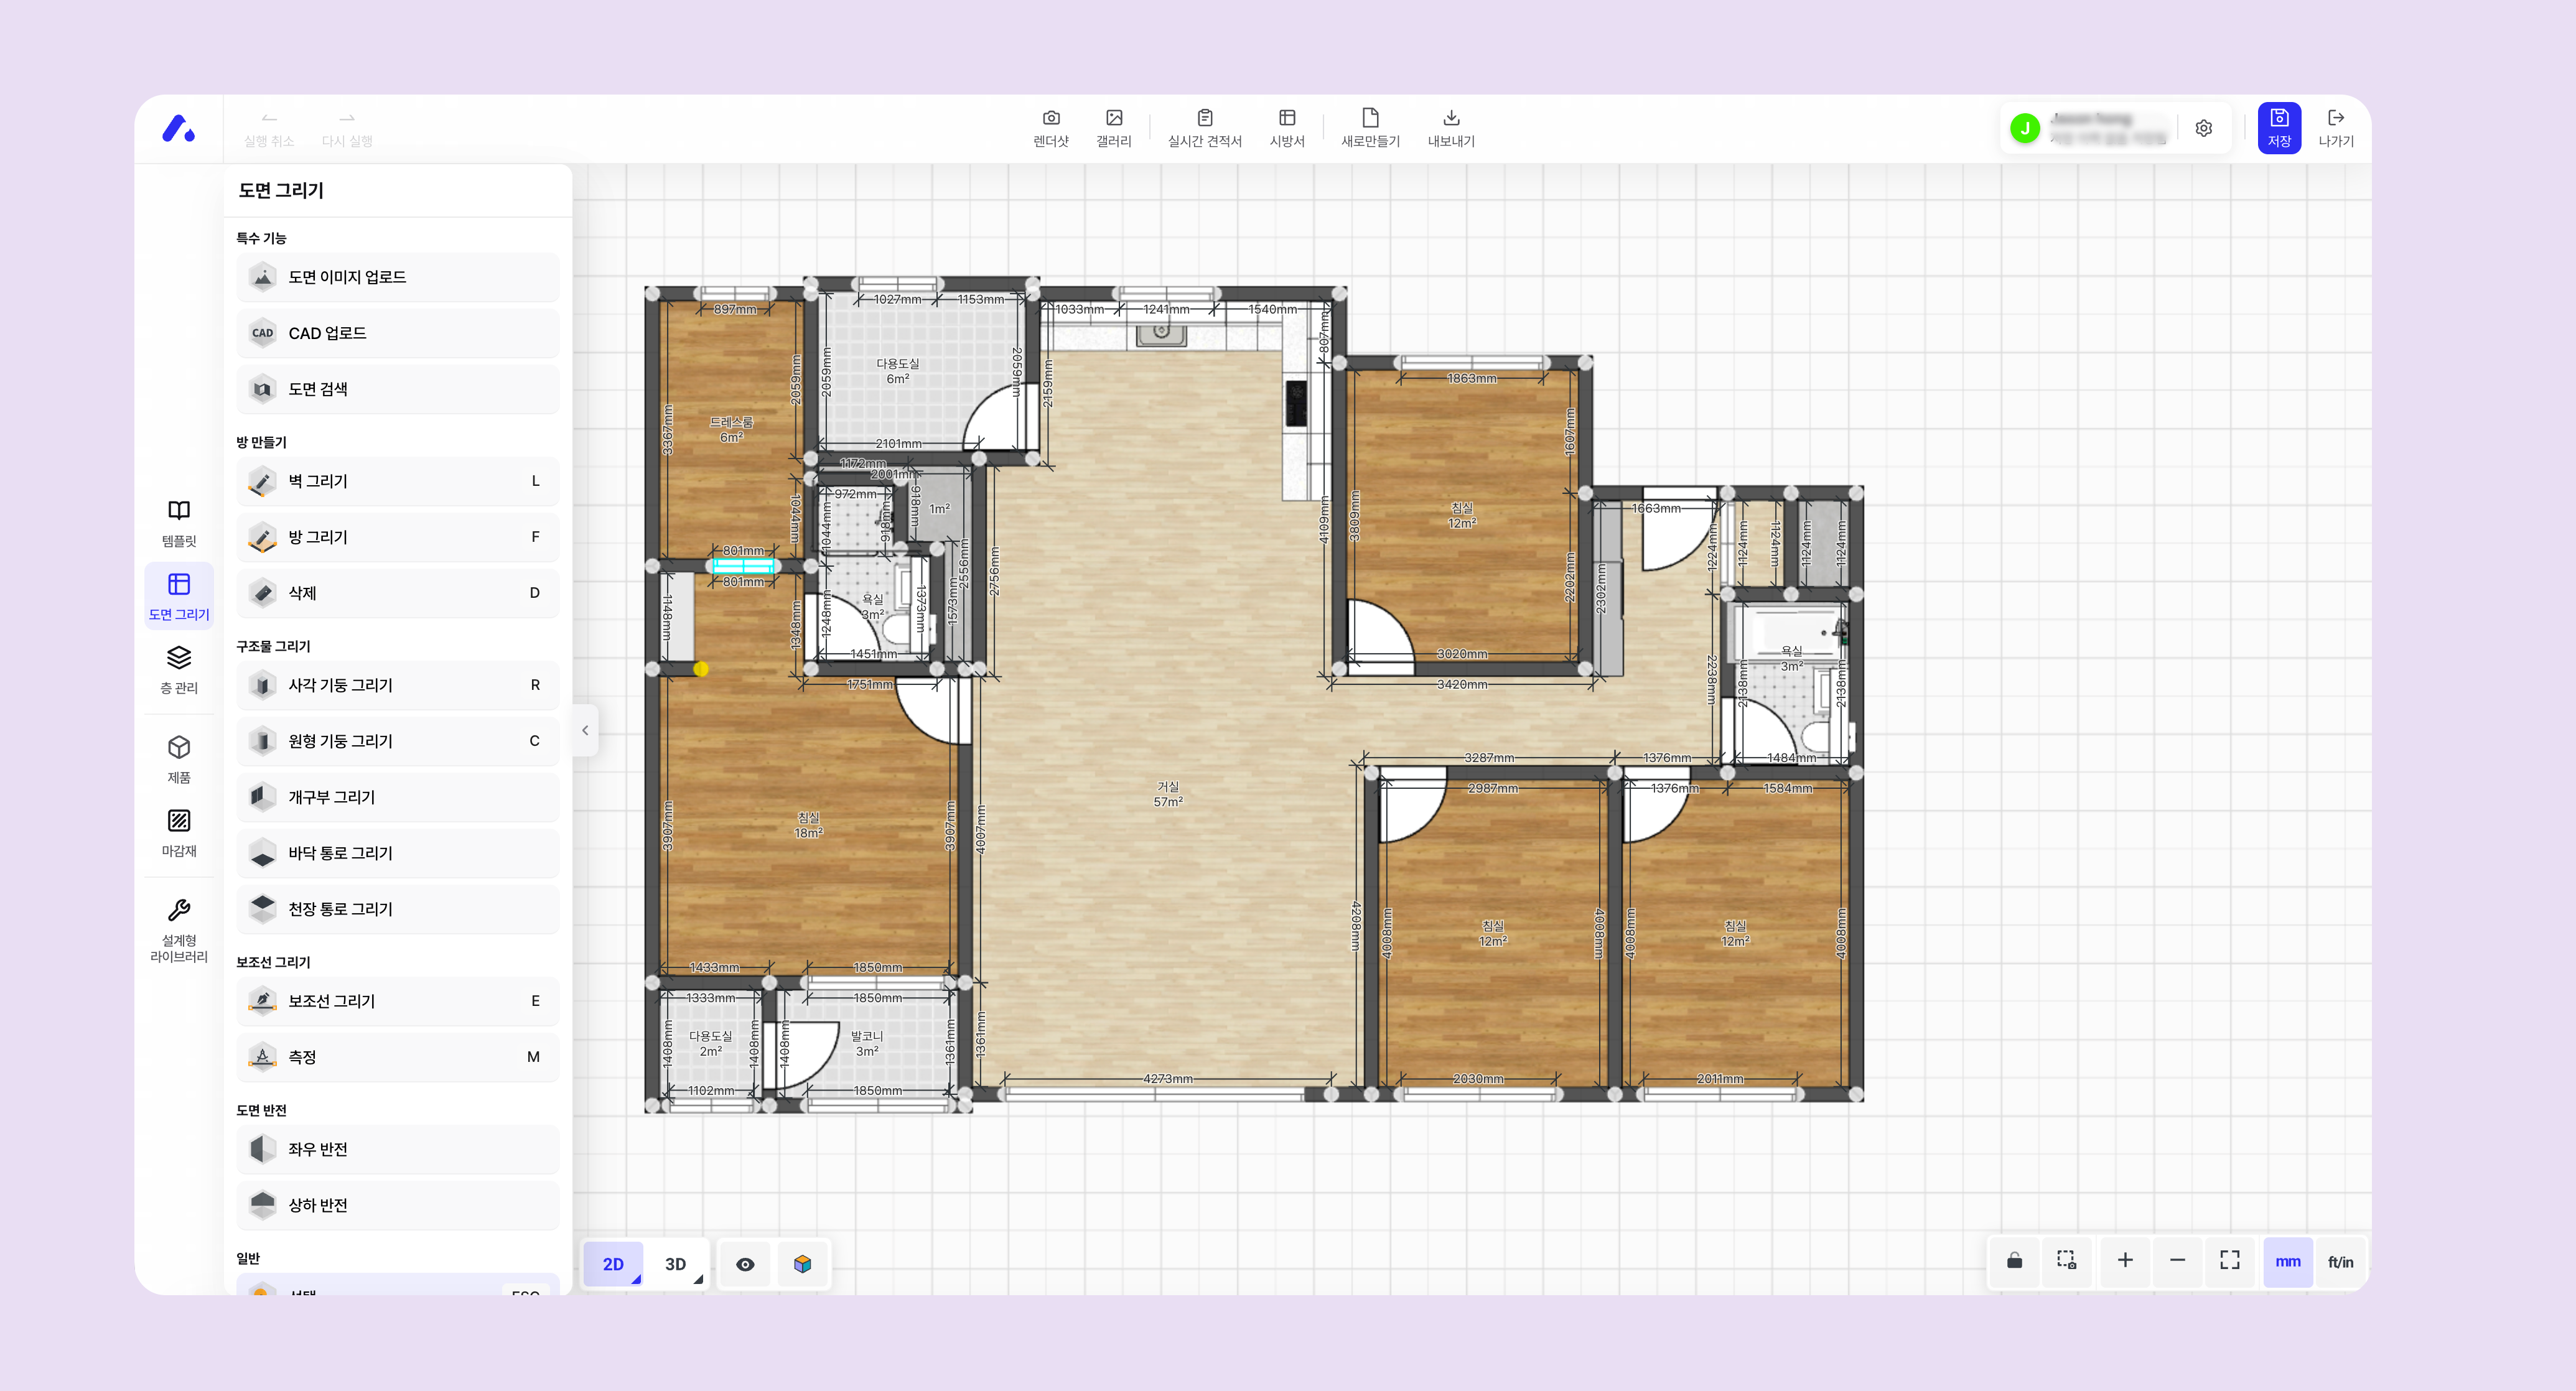
Task: Open the 3D cube view dropdown
Action: 802,1264
